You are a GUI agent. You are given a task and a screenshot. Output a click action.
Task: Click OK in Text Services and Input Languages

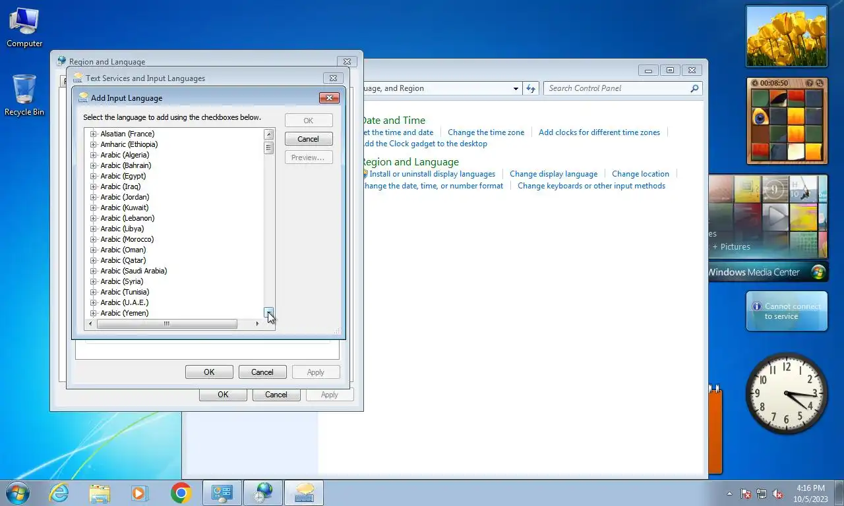point(209,372)
